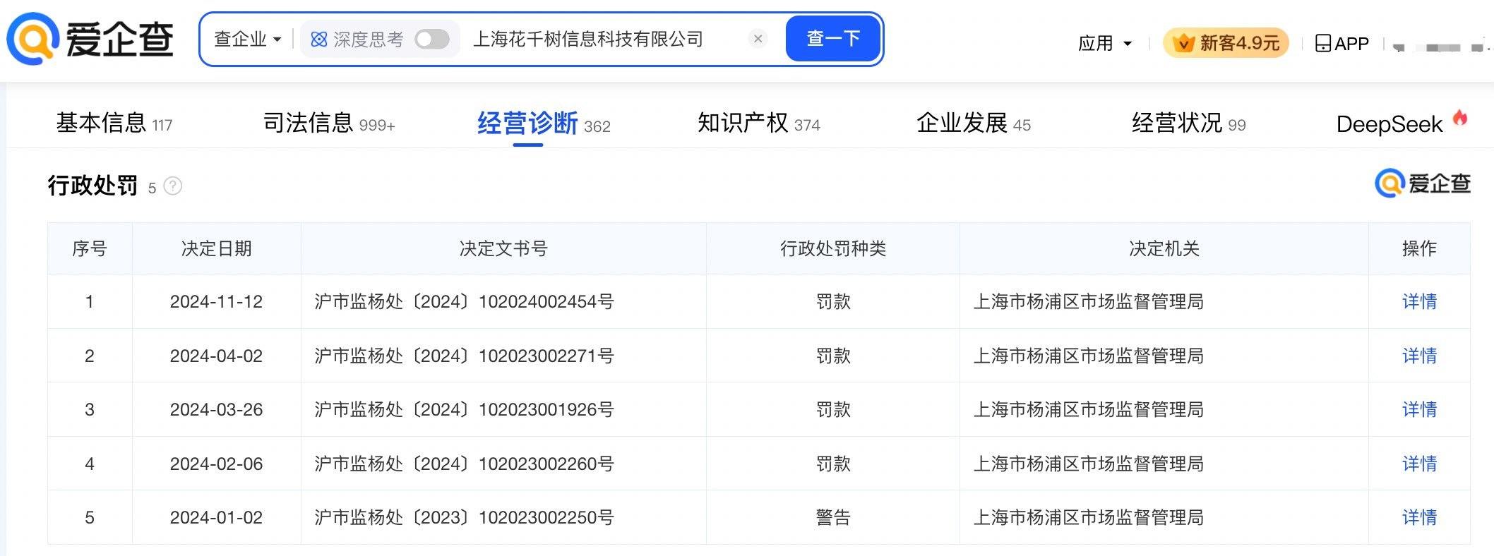
Task: Click the 操作 column header
Action: 1419,248
